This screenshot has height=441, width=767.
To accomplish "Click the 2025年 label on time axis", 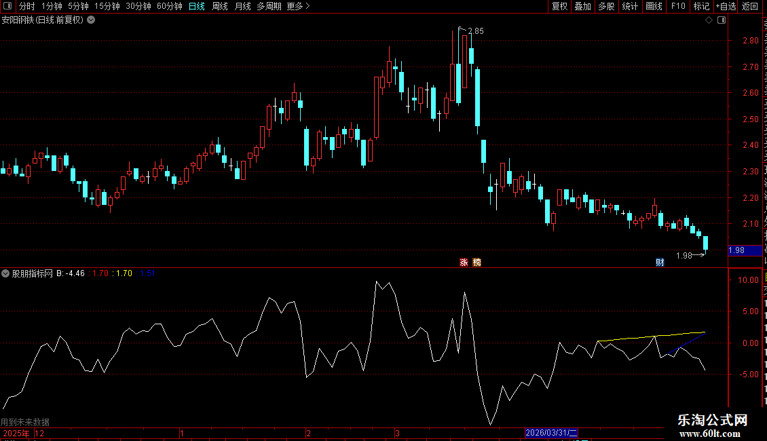I will 16,433.
